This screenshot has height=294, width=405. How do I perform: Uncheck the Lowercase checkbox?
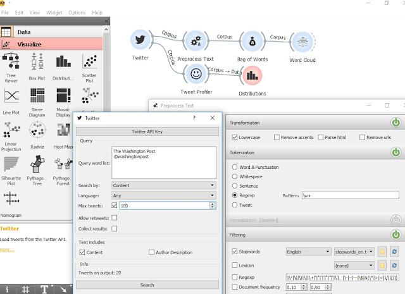(x=235, y=137)
